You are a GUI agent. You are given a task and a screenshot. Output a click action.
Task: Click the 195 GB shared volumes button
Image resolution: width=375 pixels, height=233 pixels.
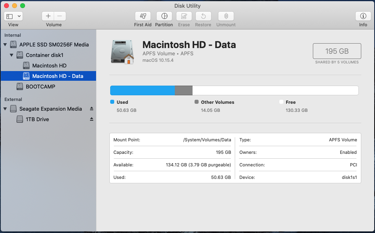click(x=337, y=51)
